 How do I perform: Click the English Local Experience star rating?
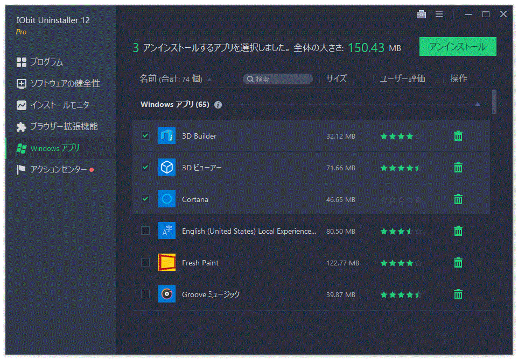point(401,231)
